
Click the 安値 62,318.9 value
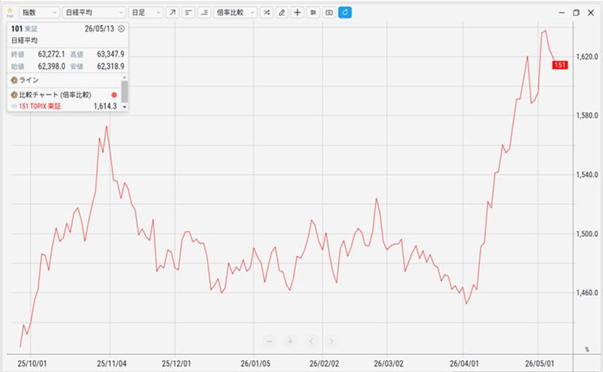tap(111, 66)
